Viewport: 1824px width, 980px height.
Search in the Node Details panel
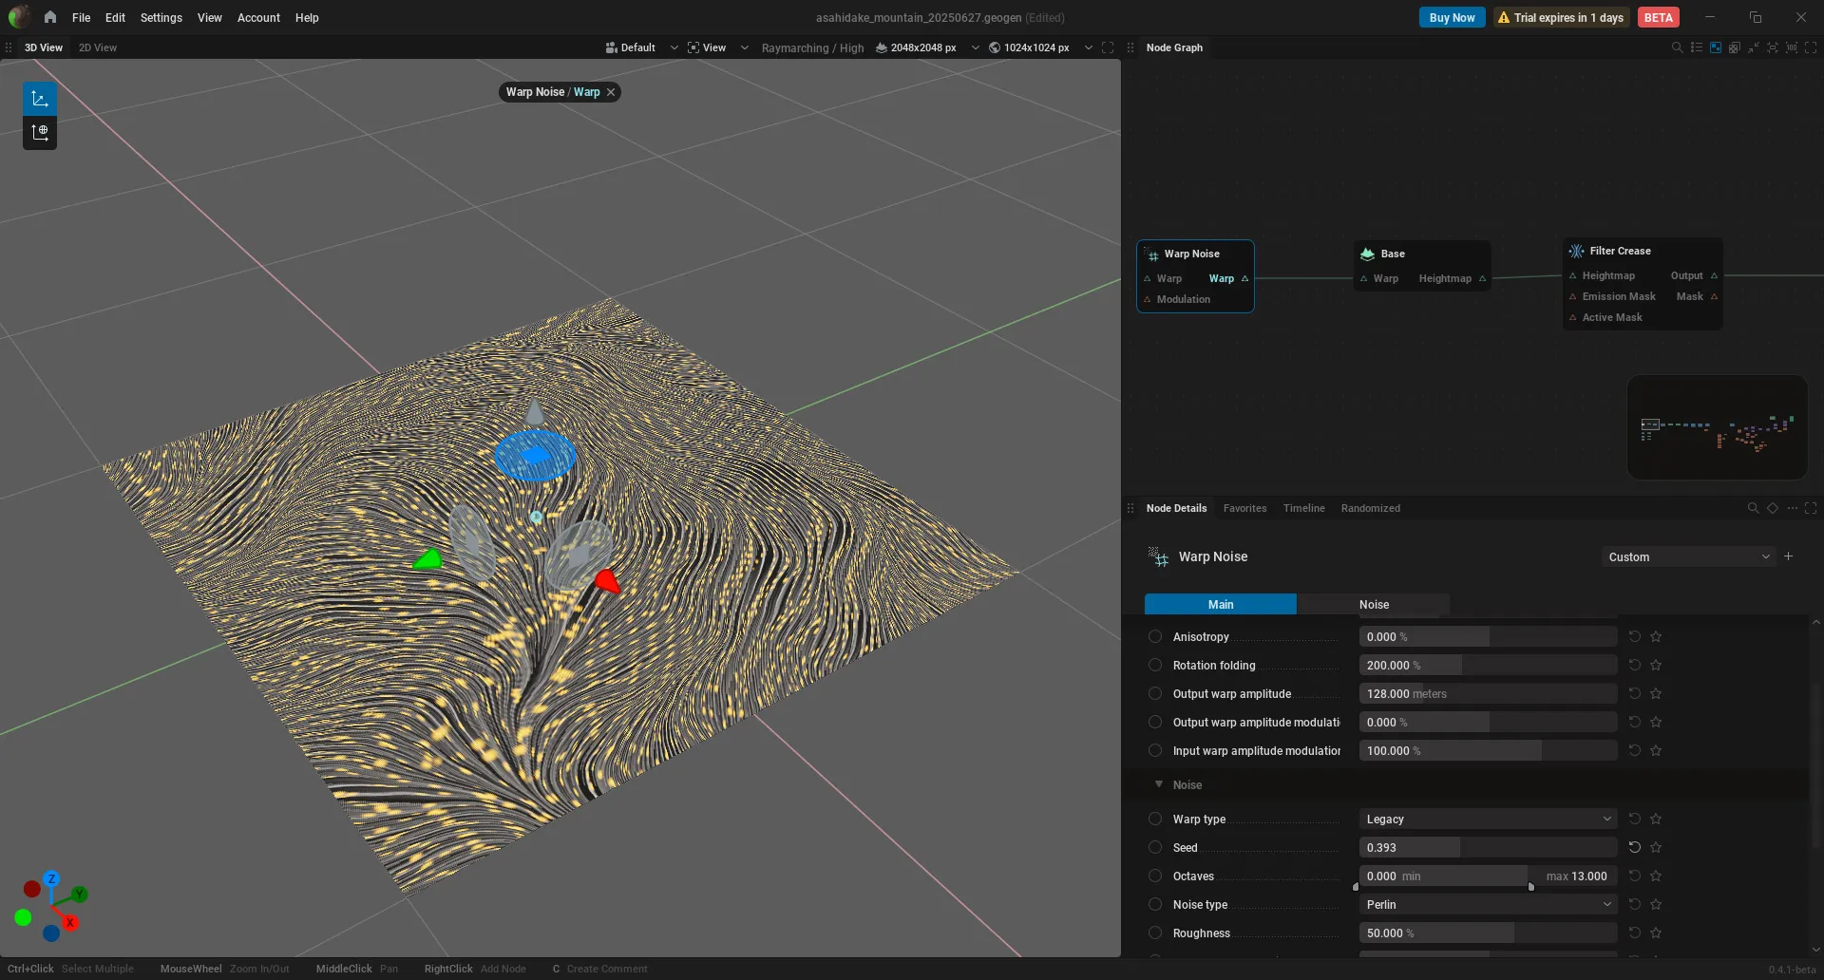[1753, 508]
